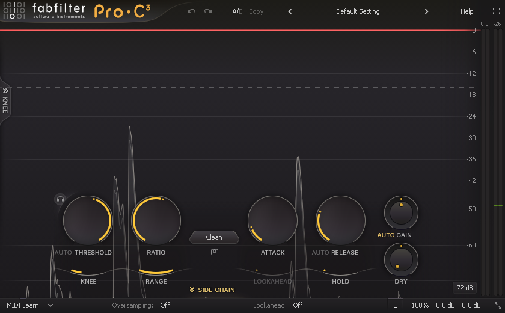The height and width of the screenshot is (313, 505).
Task: Enable AUTO threshold
Action: (x=63, y=252)
